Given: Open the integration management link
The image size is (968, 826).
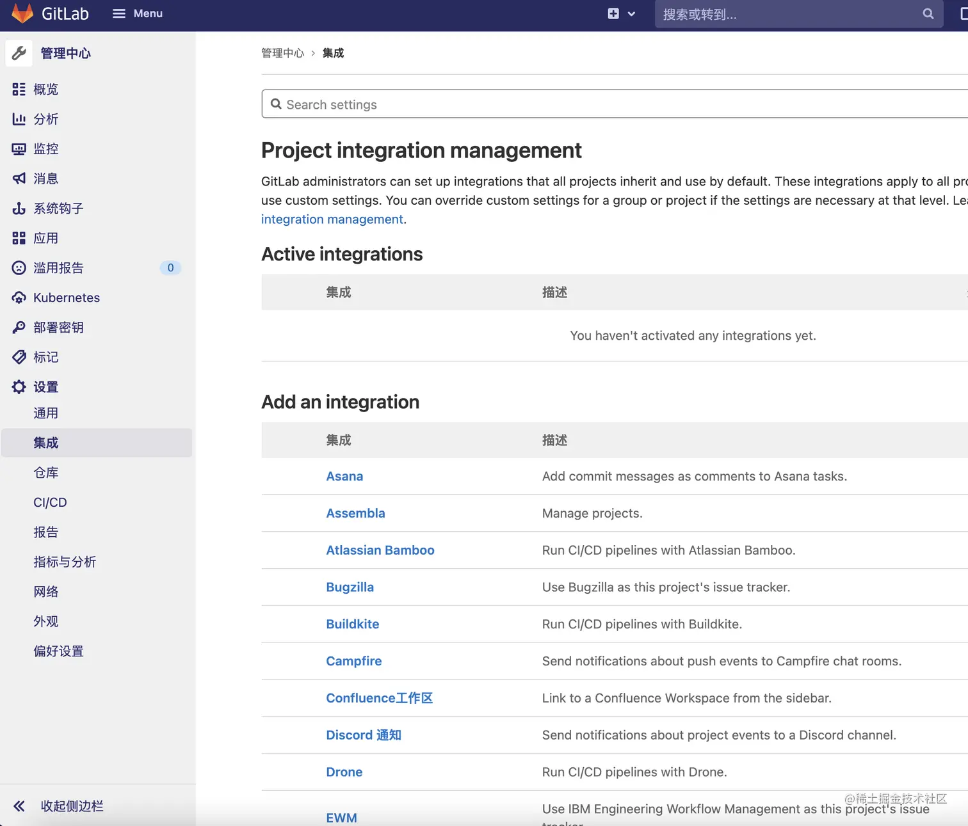Looking at the screenshot, I should click(332, 219).
